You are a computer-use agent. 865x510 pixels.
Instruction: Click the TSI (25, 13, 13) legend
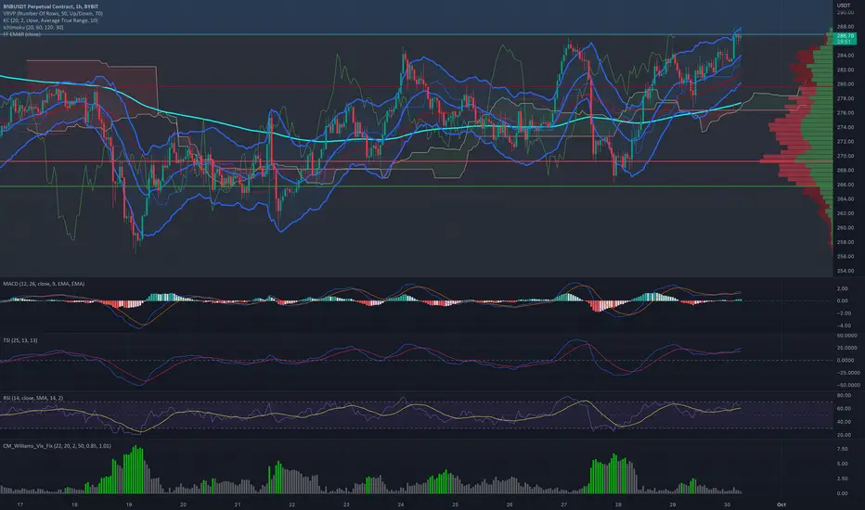[x=19, y=340]
